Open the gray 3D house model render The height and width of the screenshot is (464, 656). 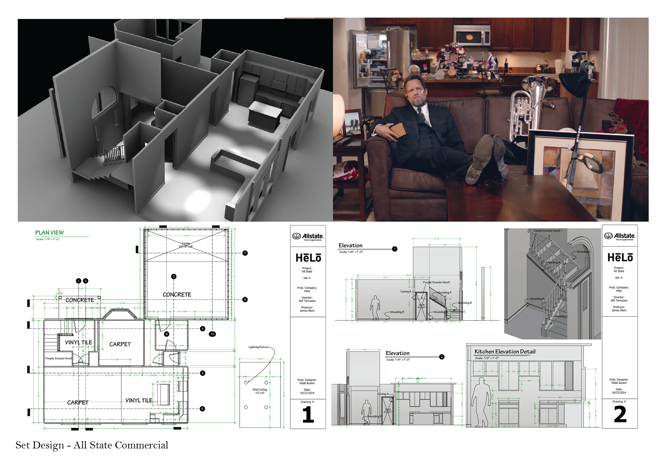[175, 120]
